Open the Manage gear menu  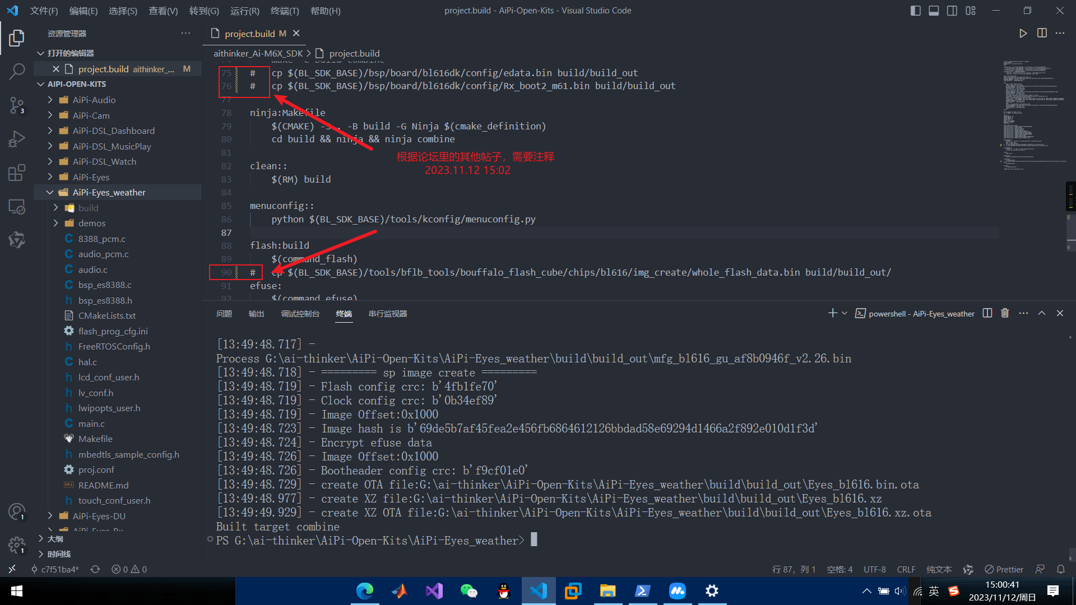(x=17, y=544)
